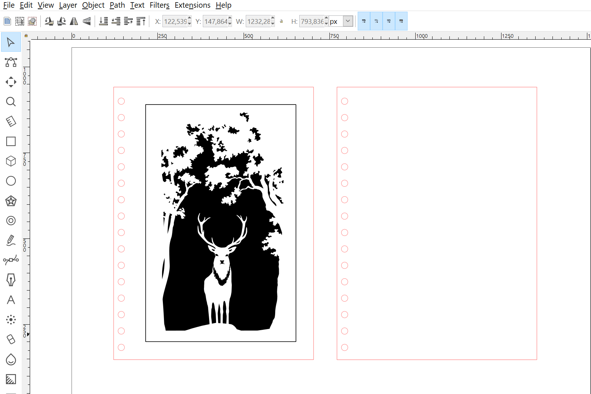
Task: Select the Star and polygon tool
Action: click(x=11, y=201)
